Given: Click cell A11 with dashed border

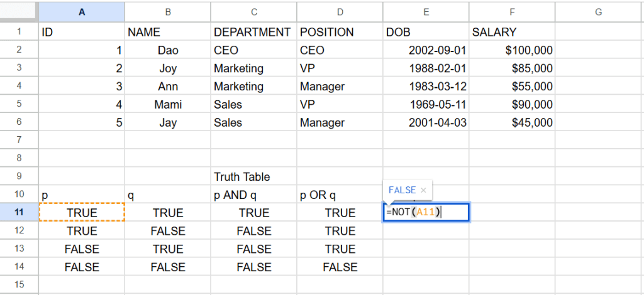Looking at the screenshot, I should [x=82, y=213].
